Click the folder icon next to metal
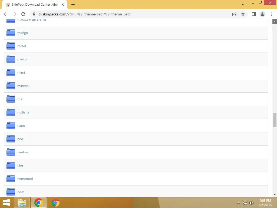Screen dimensions: 277x208 point(11,46)
